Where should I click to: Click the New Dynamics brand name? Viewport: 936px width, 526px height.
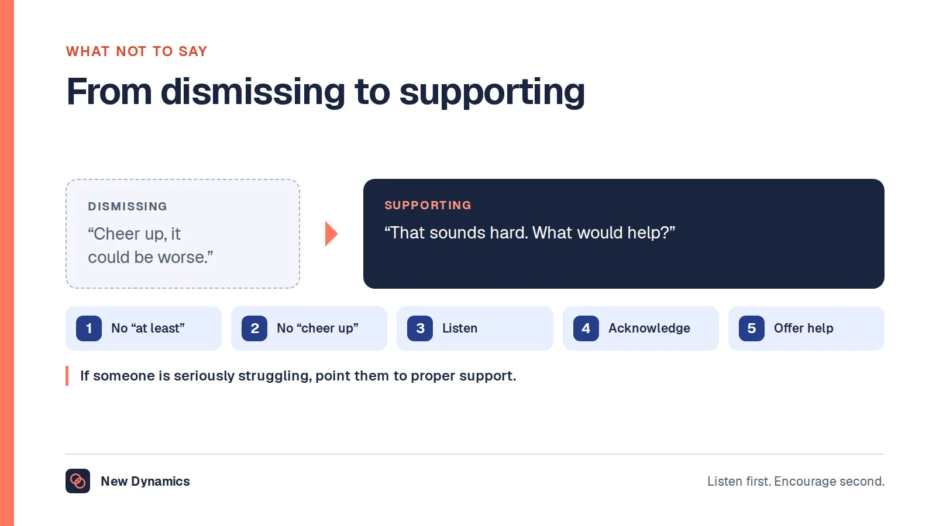(145, 481)
